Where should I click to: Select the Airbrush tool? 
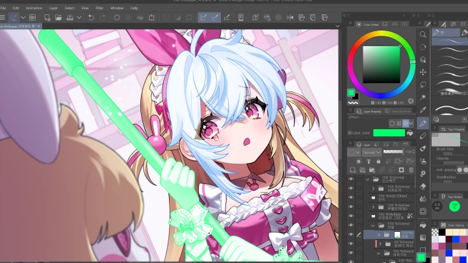(422, 161)
